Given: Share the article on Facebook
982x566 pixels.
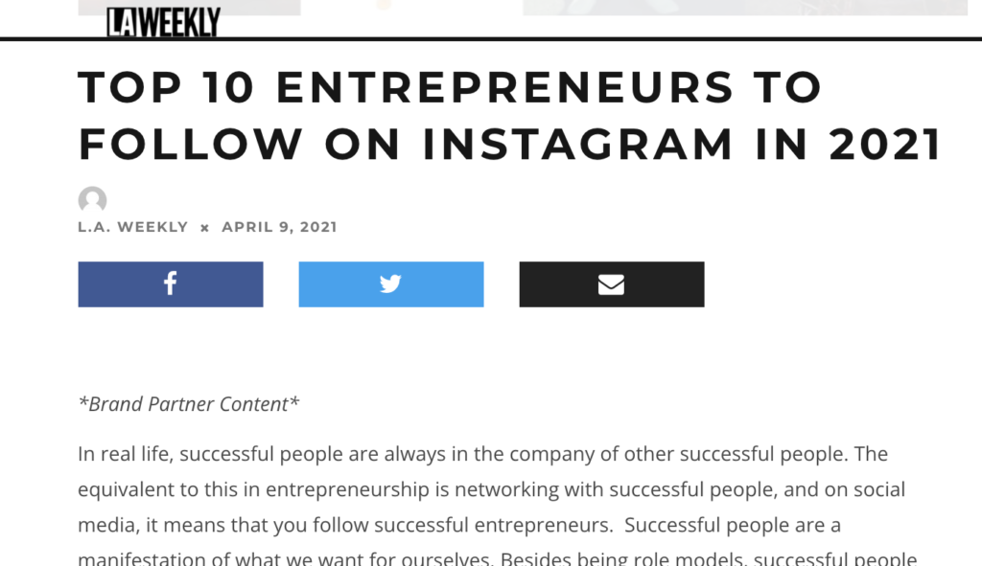Looking at the screenshot, I should click(171, 284).
